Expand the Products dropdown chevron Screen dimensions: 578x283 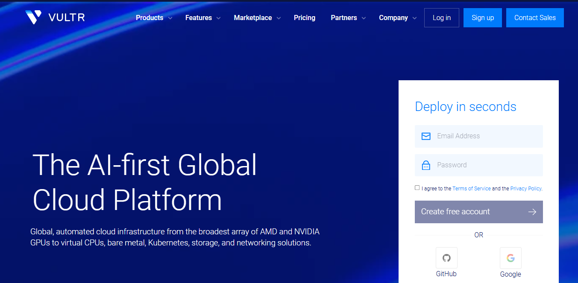[x=170, y=18]
